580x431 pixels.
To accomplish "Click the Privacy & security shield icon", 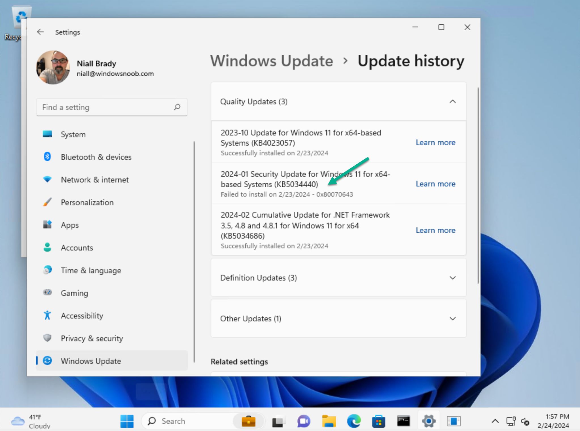I will pos(47,338).
